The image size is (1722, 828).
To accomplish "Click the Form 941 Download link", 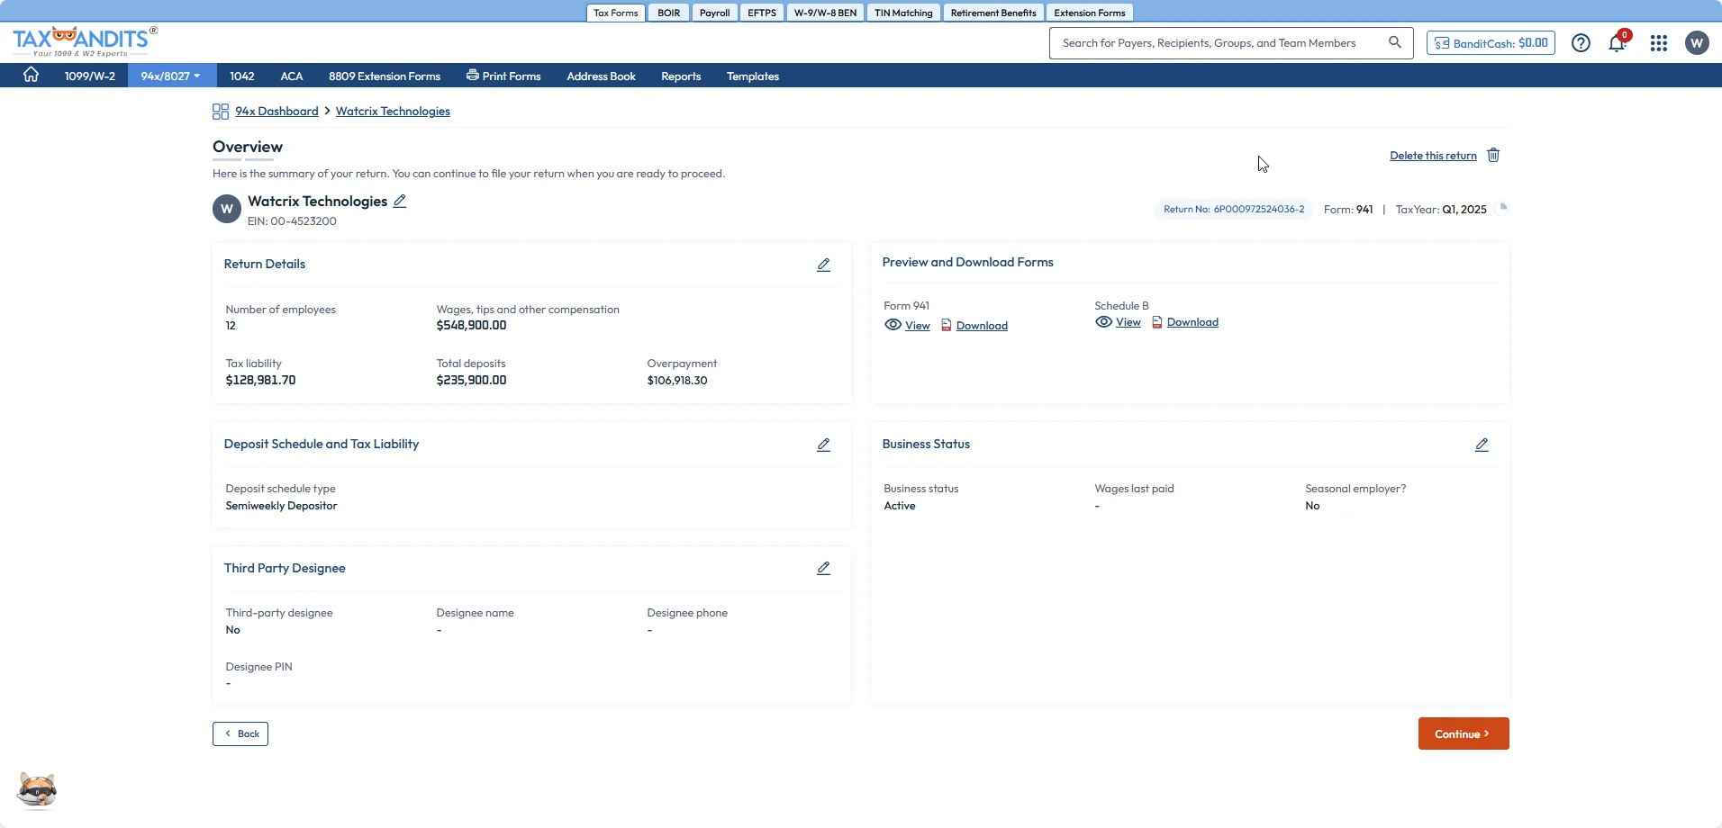I will 982,326.
